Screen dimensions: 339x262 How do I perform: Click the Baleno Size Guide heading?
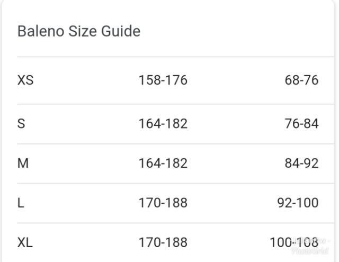pos(79,31)
